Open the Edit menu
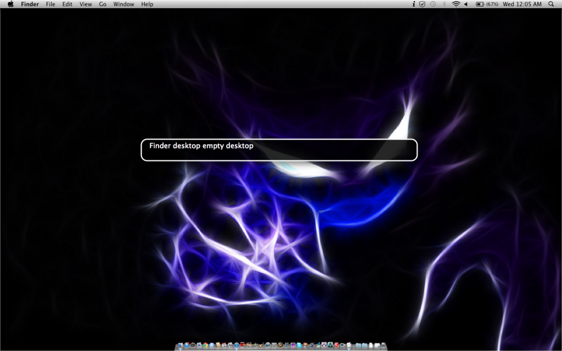Screen dimensions: 562x351 67,4
